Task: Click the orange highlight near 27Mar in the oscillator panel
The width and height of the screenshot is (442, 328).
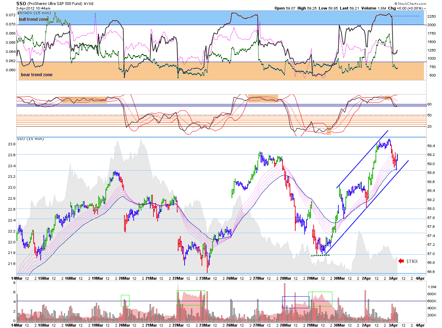Action: 263,98
